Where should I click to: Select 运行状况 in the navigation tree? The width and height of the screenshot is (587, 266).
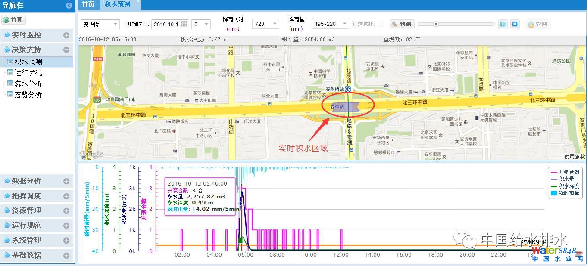(x=28, y=73)
